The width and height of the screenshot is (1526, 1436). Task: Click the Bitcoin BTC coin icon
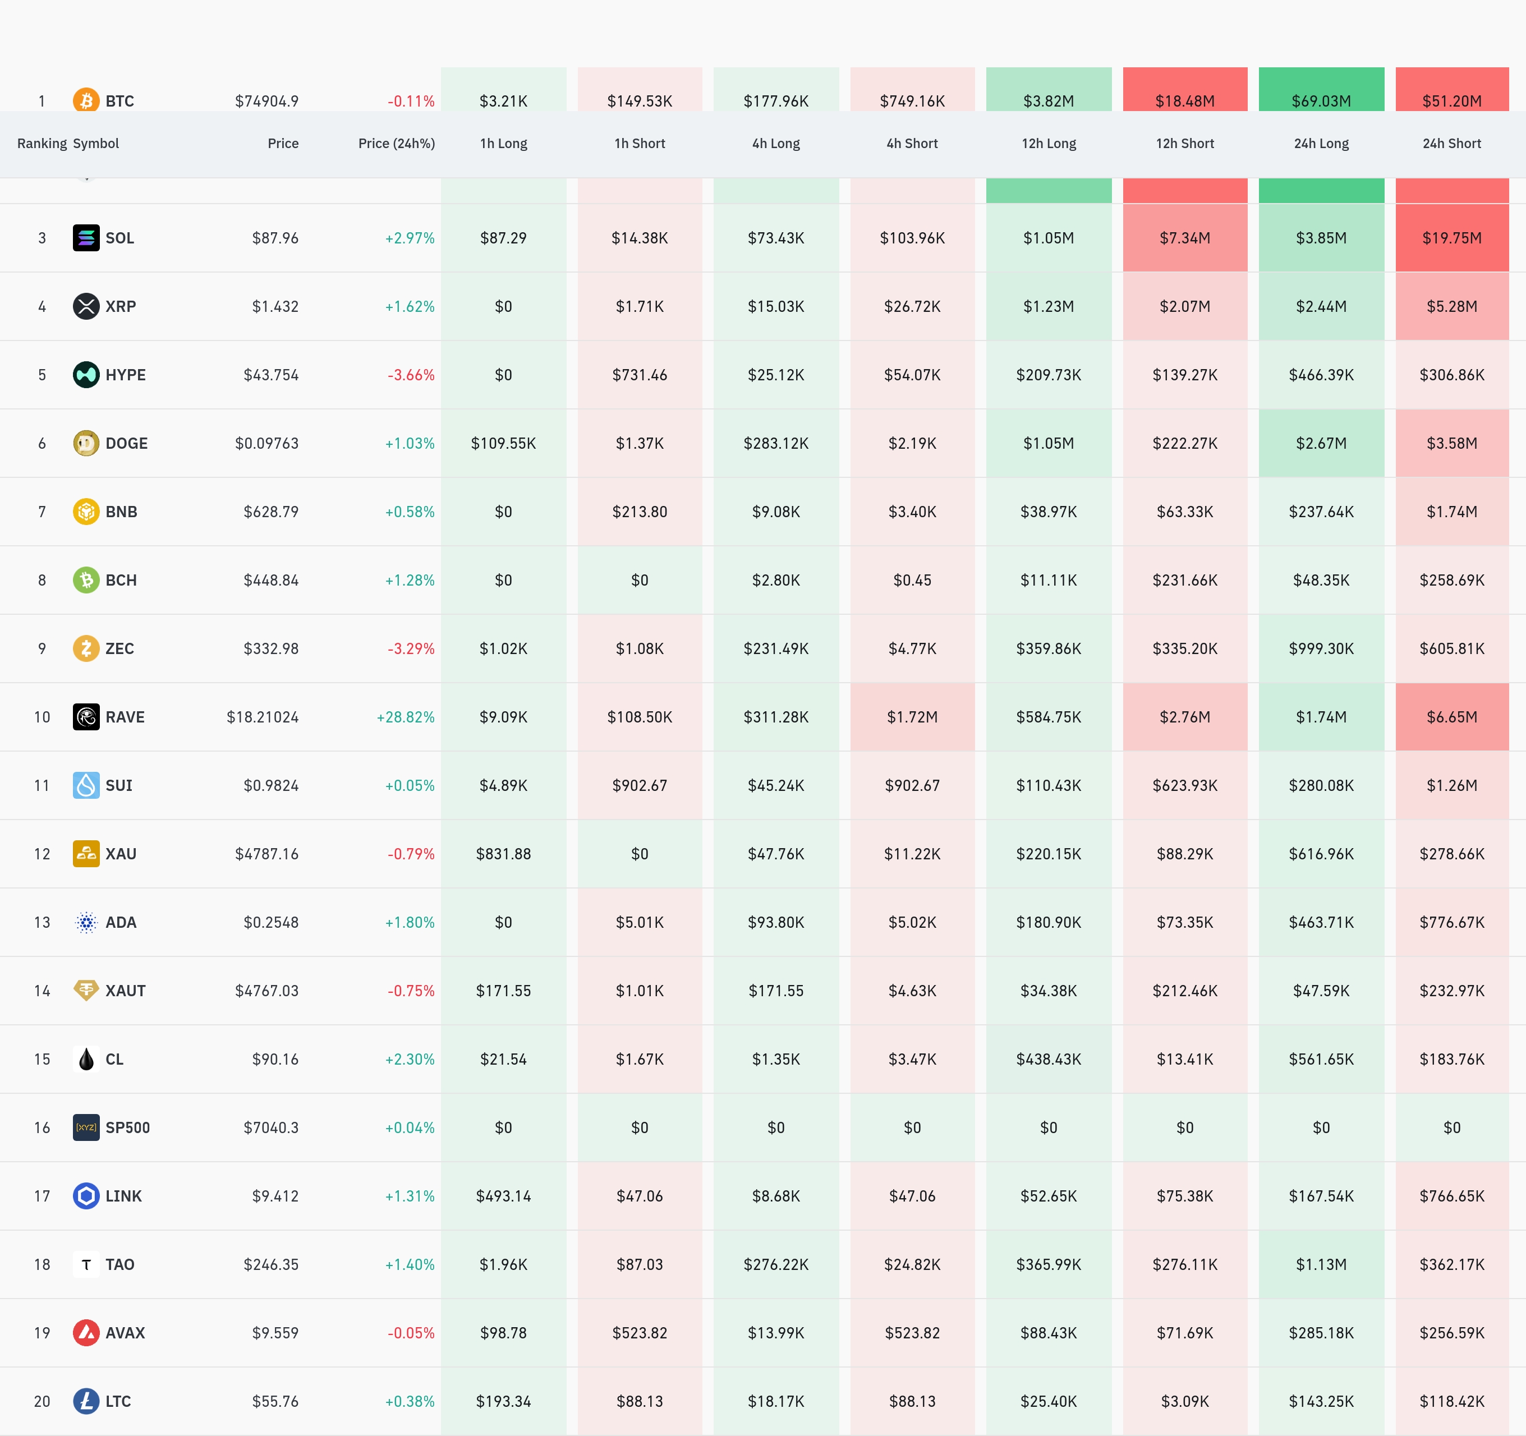coord(86,100)
